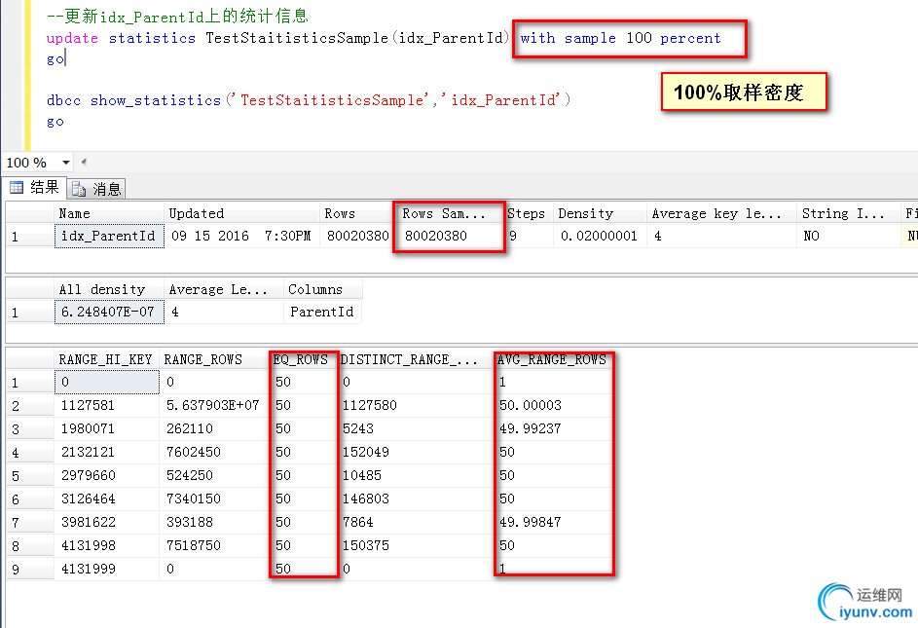Image resolution: width=918 pixels, height=628 pixels.
Task: Select the Density value 0.02000001
Action: point(600,236)
